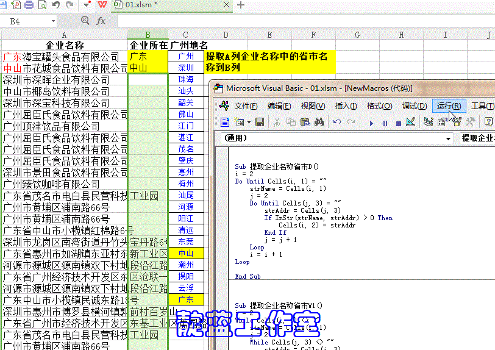Image resolution: width=495 pixels, height=350 pixels.
Task: Click the VBA save floppy icon
Action: coord(260,122)
